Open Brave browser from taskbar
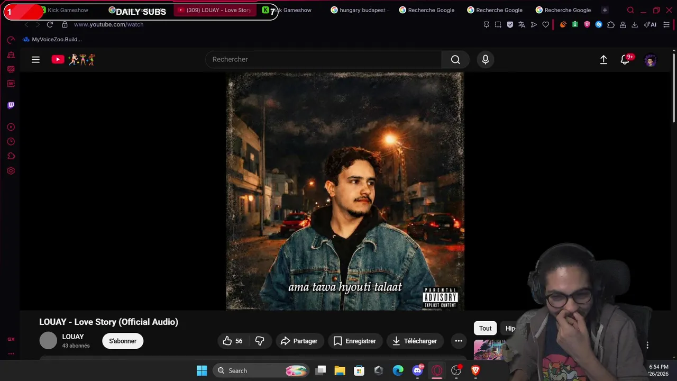The width and height of the screenshot is (677, 381). click(x=475, y=370)
